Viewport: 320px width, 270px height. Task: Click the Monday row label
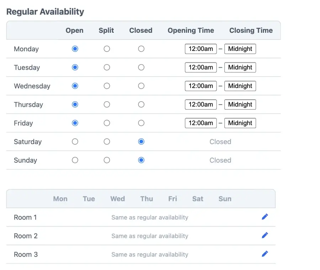click(26, 49)
